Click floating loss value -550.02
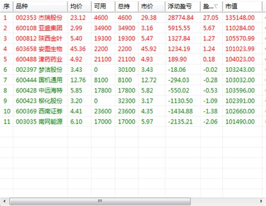This screenshot has width=266, height=206. tap(178, 90)
